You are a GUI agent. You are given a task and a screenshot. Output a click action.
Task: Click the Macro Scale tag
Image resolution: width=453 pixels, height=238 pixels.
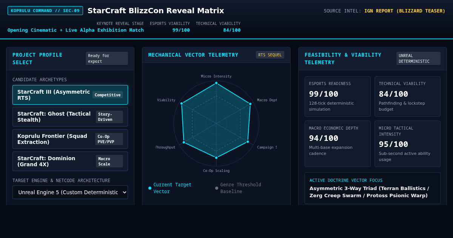click(109, 161)
